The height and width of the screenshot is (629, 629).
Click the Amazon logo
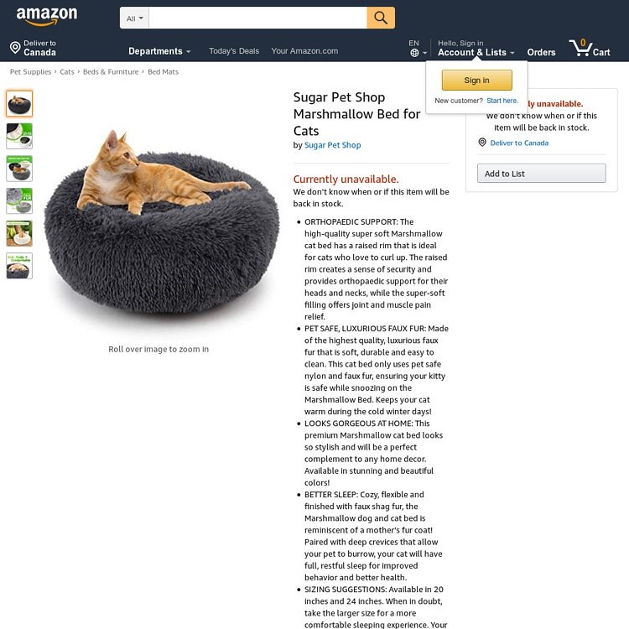click(x=46, y=17)
